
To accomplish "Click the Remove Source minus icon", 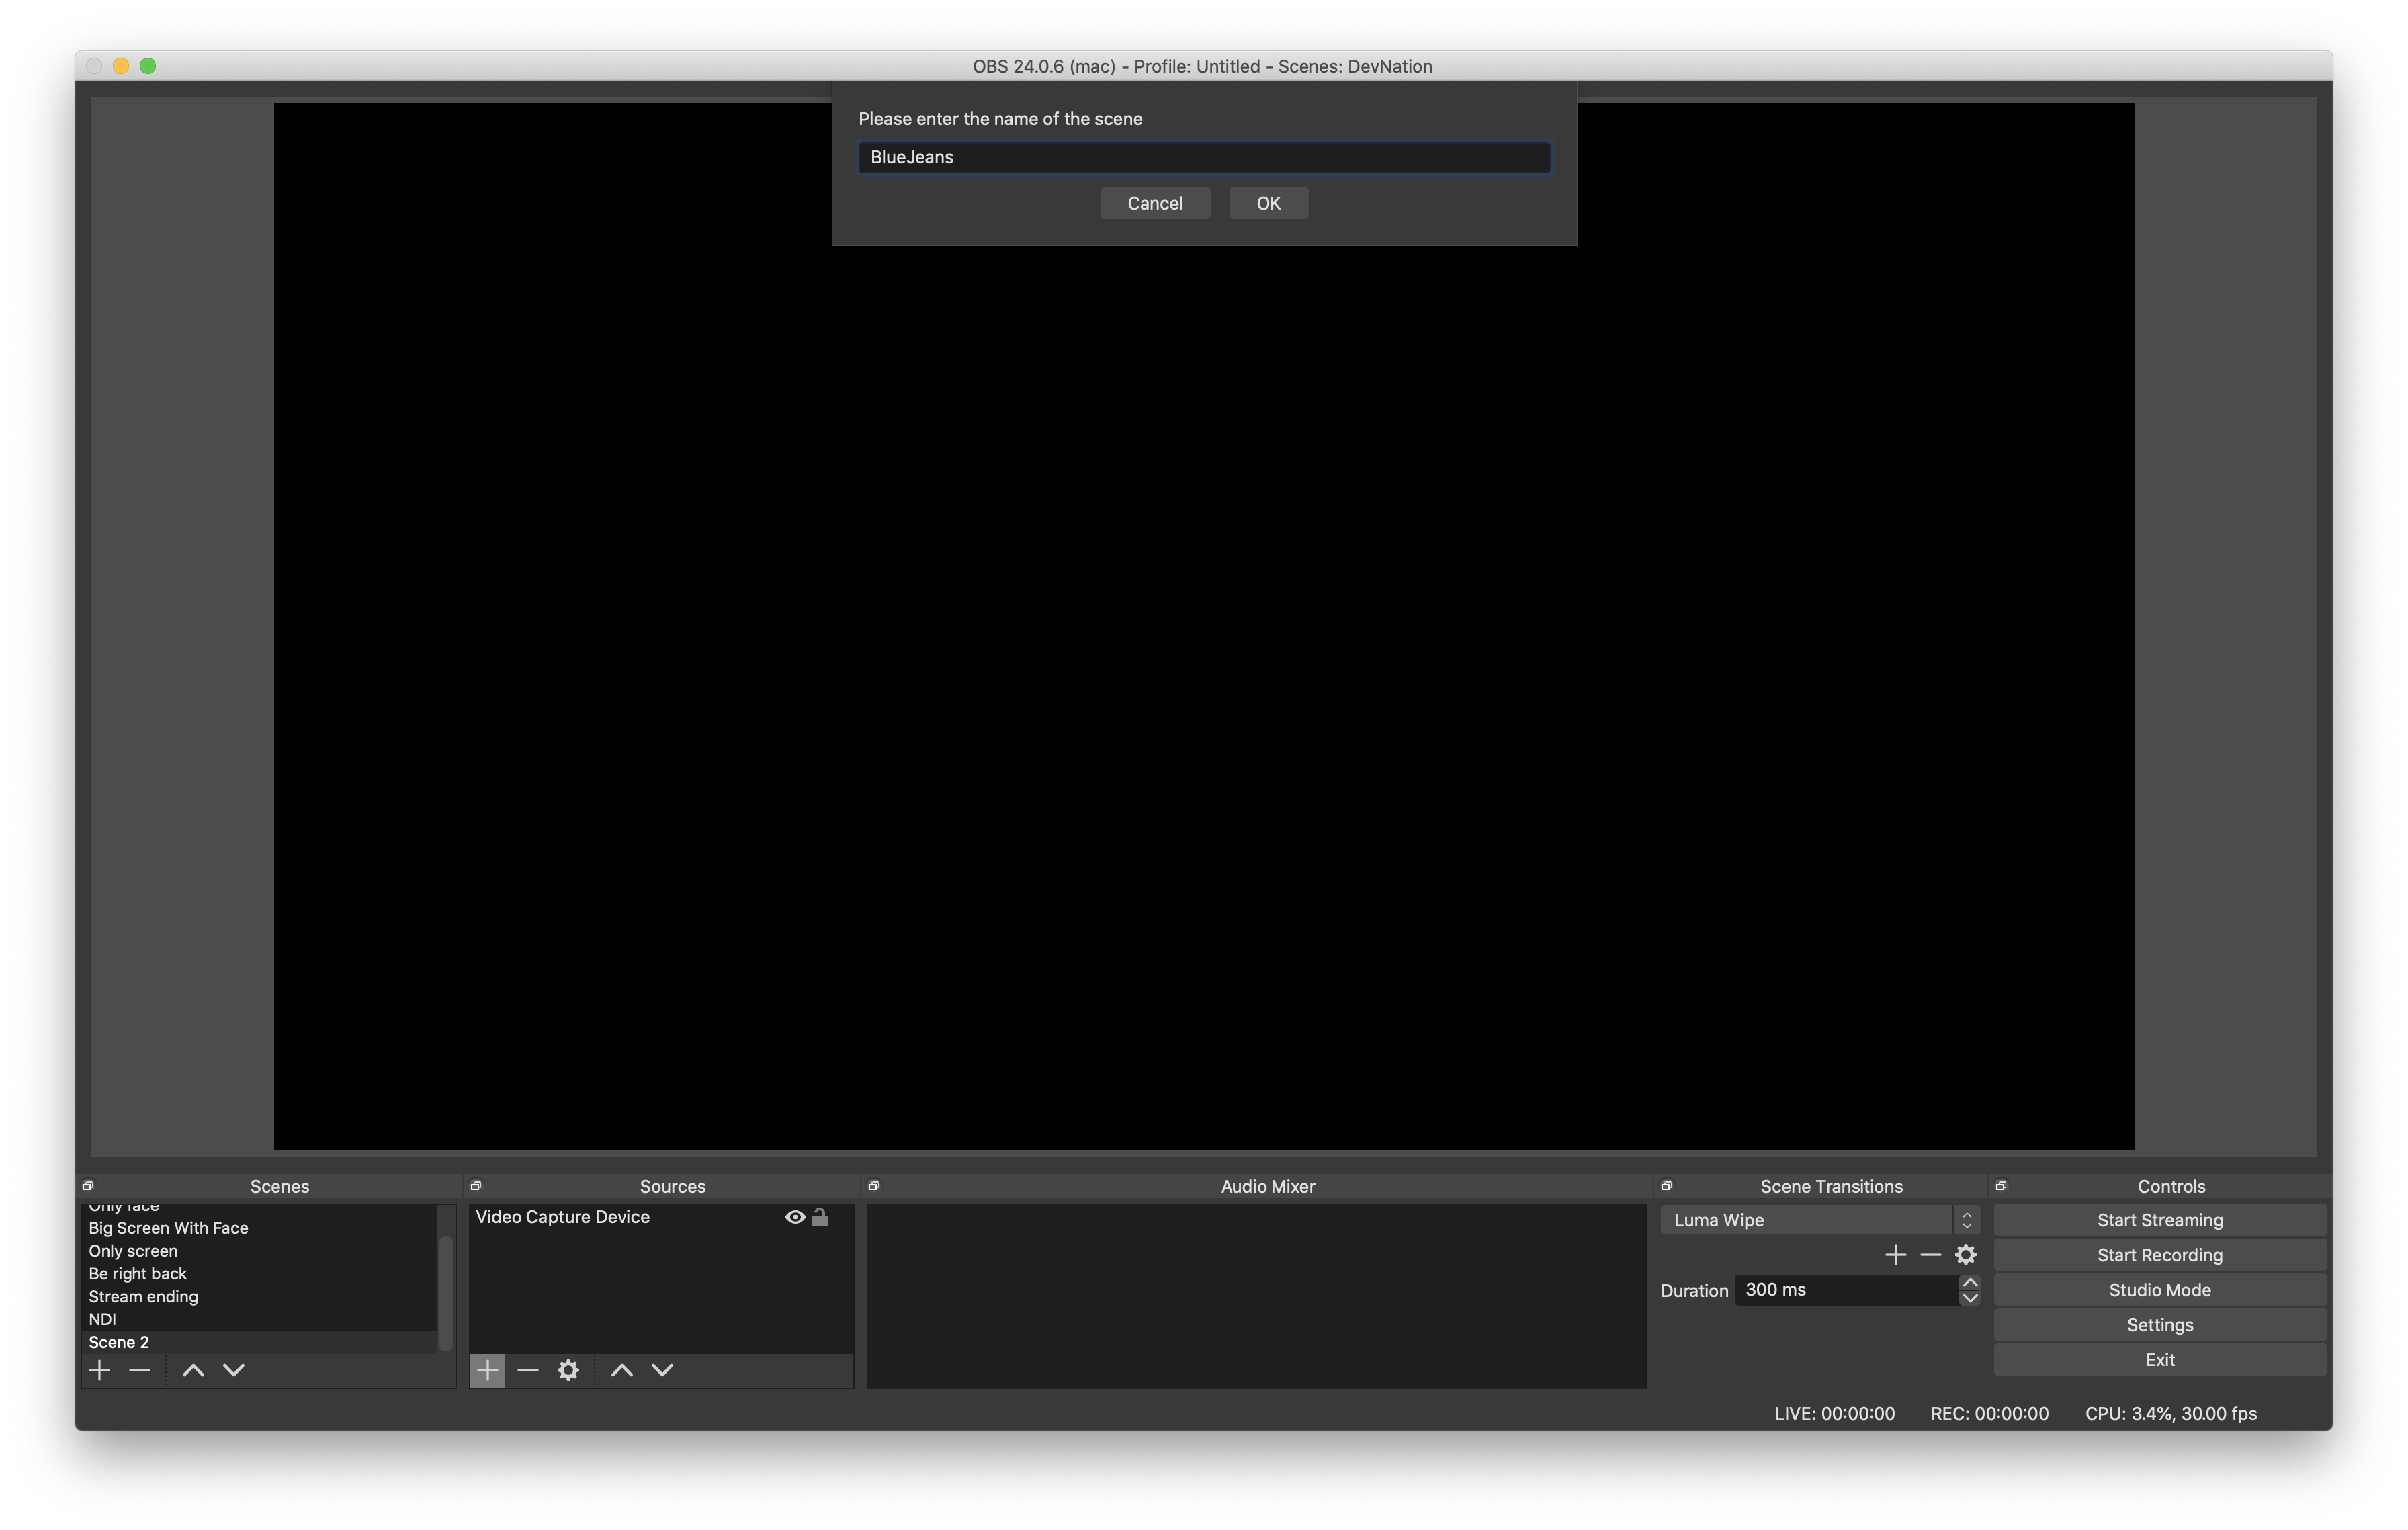I will pyautogui.click(x=528, y=1370).
